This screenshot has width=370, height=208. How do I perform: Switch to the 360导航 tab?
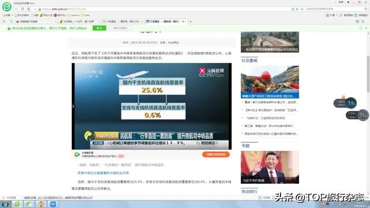coord(80,21)
